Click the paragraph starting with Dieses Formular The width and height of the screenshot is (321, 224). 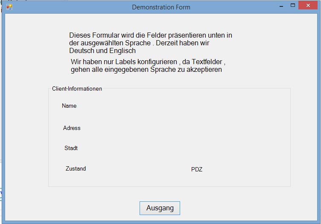pyautogui.click(x=150, y=43)
